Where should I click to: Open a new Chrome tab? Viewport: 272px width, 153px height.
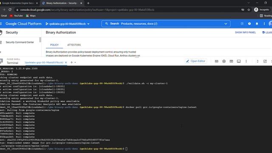coord(88,3)
